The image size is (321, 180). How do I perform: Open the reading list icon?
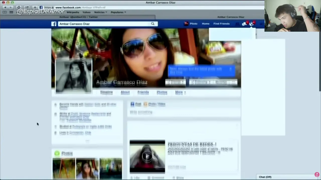point(5,12)
